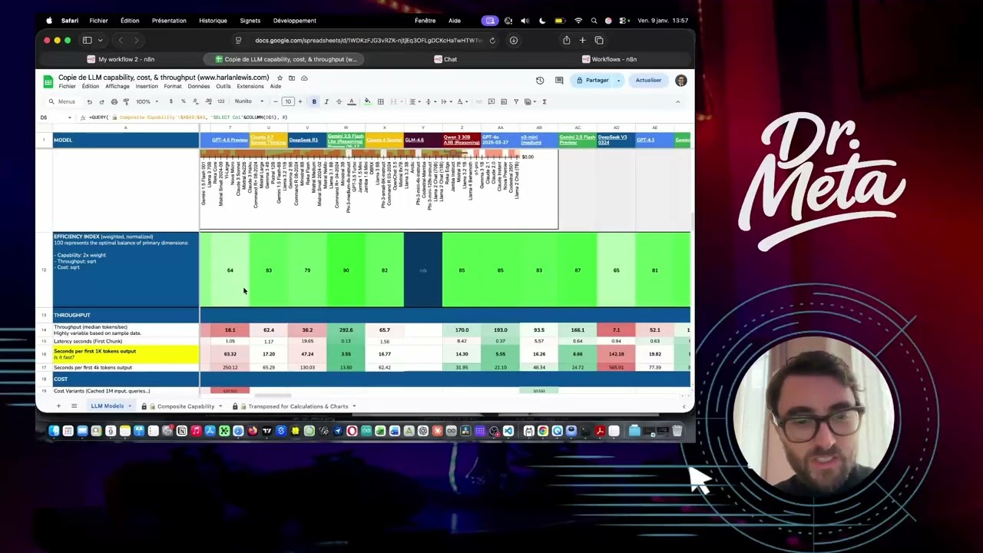Open vertical align dropdown

pos(431,101)
